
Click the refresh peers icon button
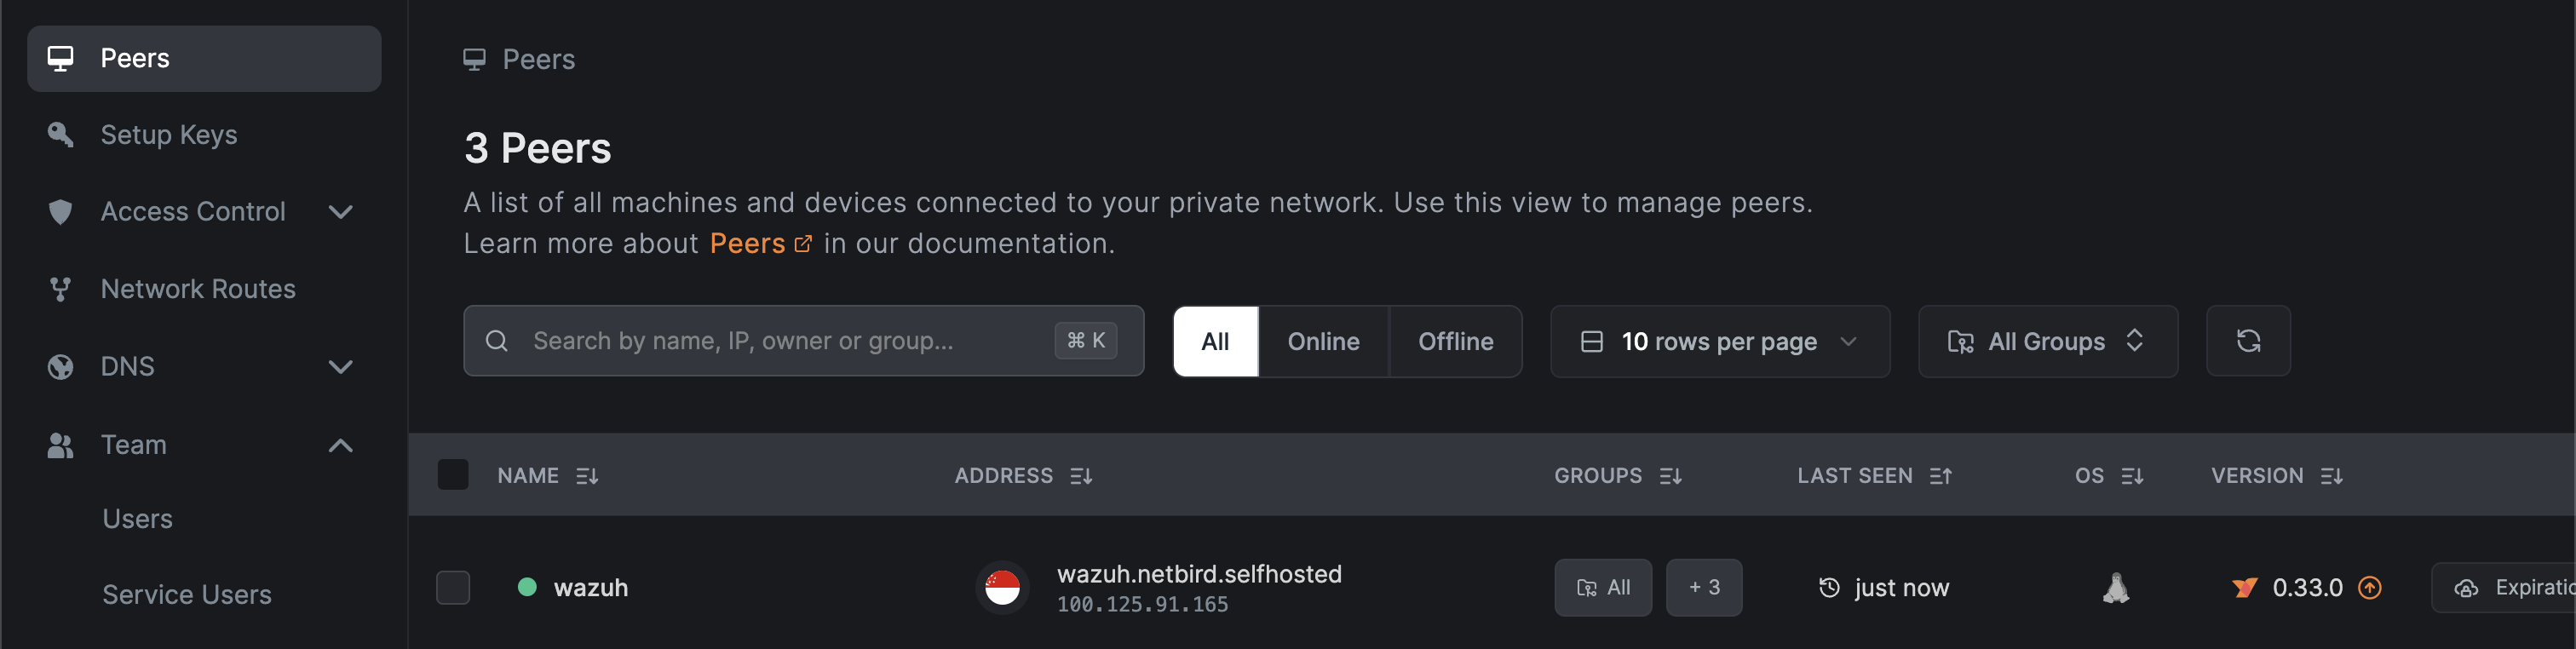(x=2247, y=341)
